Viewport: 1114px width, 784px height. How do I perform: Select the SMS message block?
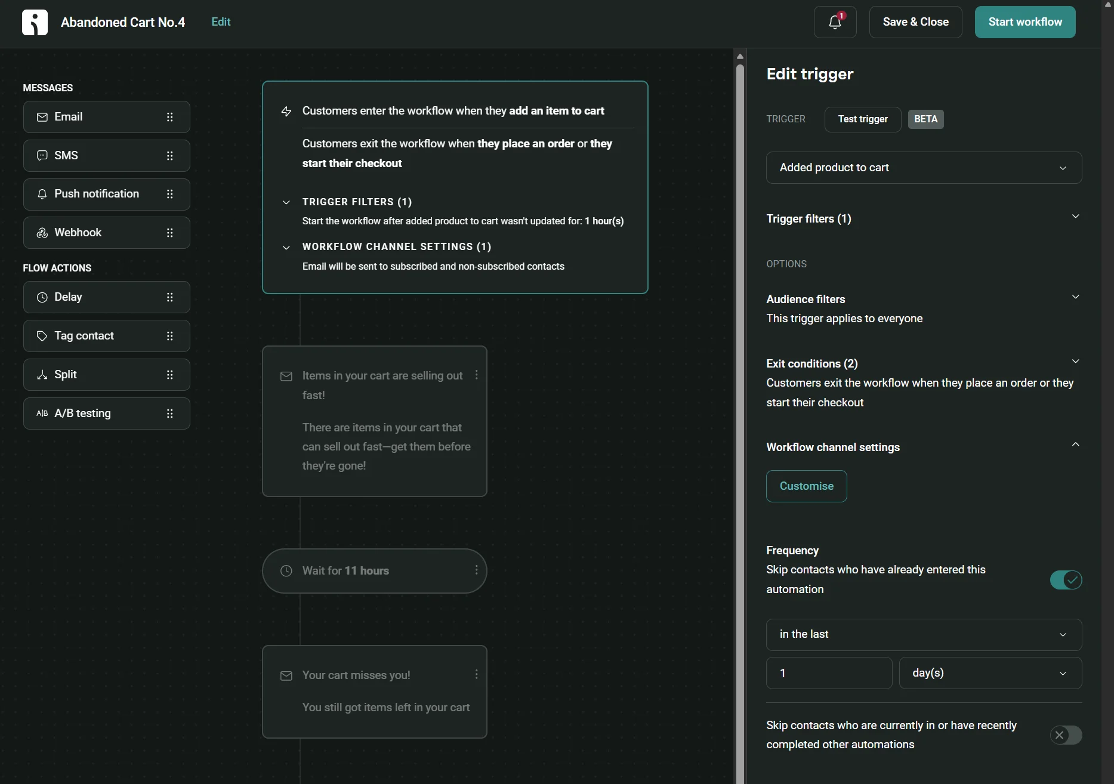coord(107,156)
